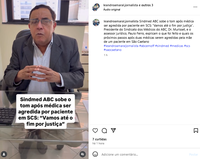Save post with bookmark icon
Screen dimensions: 200x159
click(196, 130)
